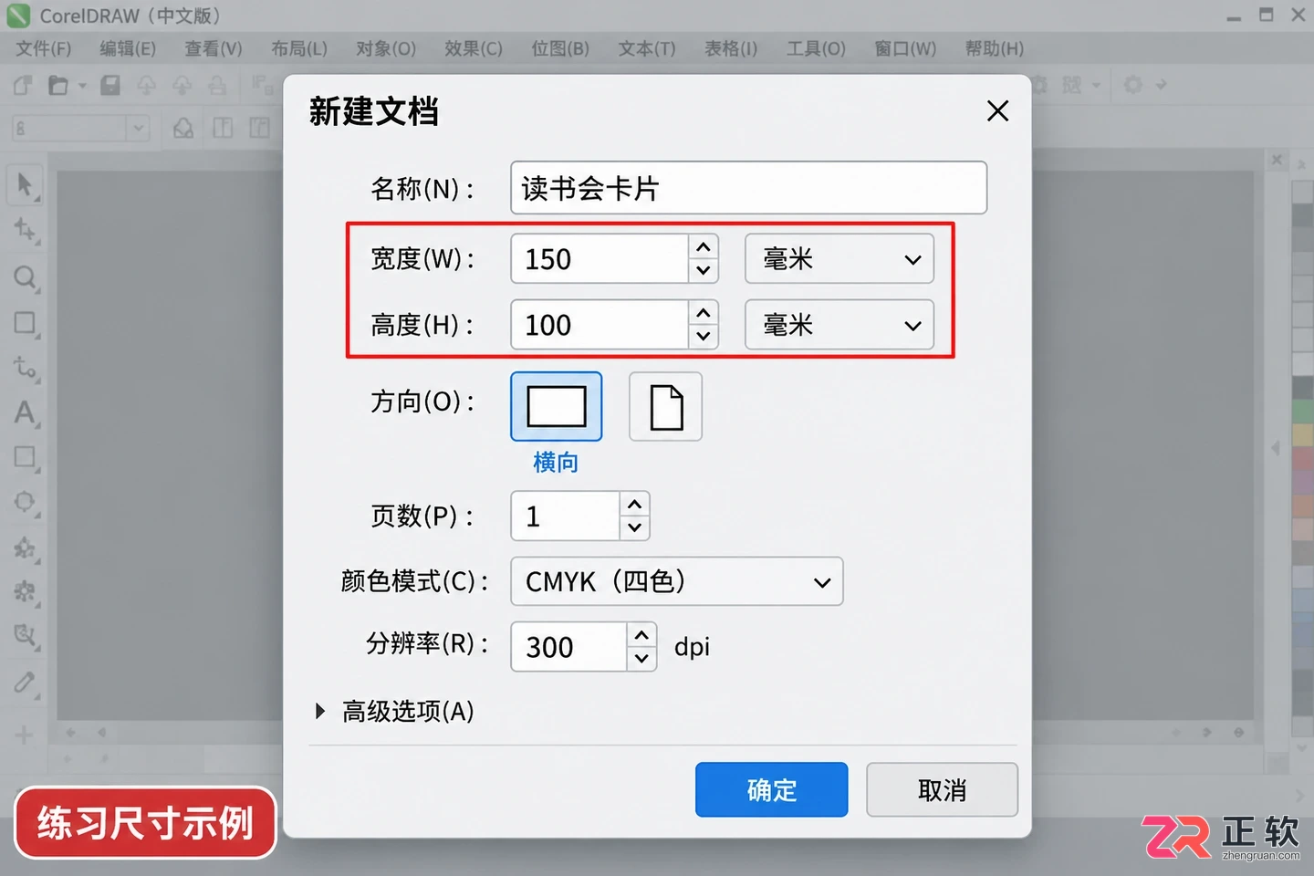
Task: Select the Freehand curve tool
Action: [25, 368]
